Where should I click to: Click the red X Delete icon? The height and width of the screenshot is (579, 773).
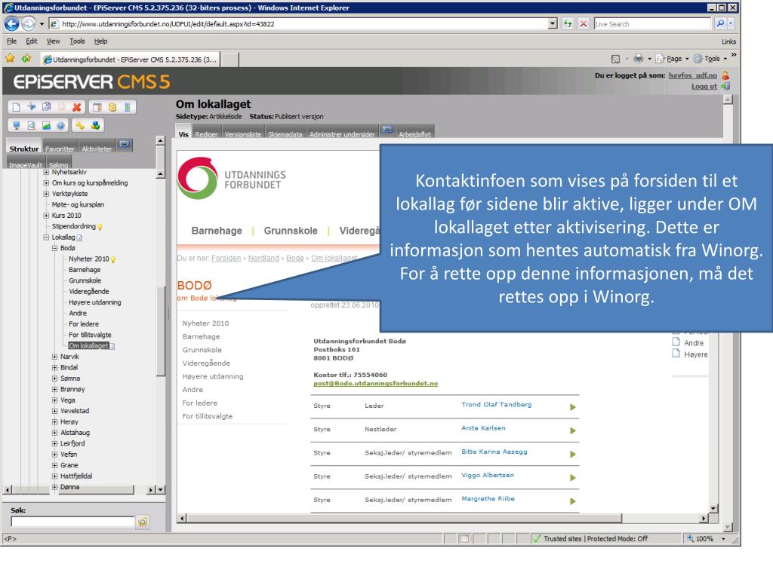tap(77, 107)
